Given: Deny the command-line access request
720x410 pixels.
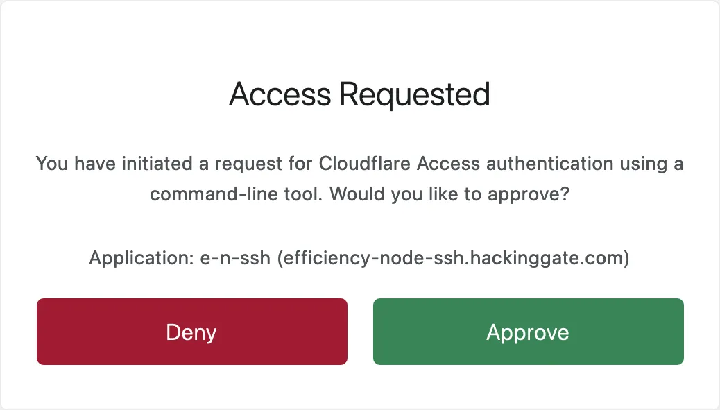Looking at the screenshot, I should tap(191, 332).
